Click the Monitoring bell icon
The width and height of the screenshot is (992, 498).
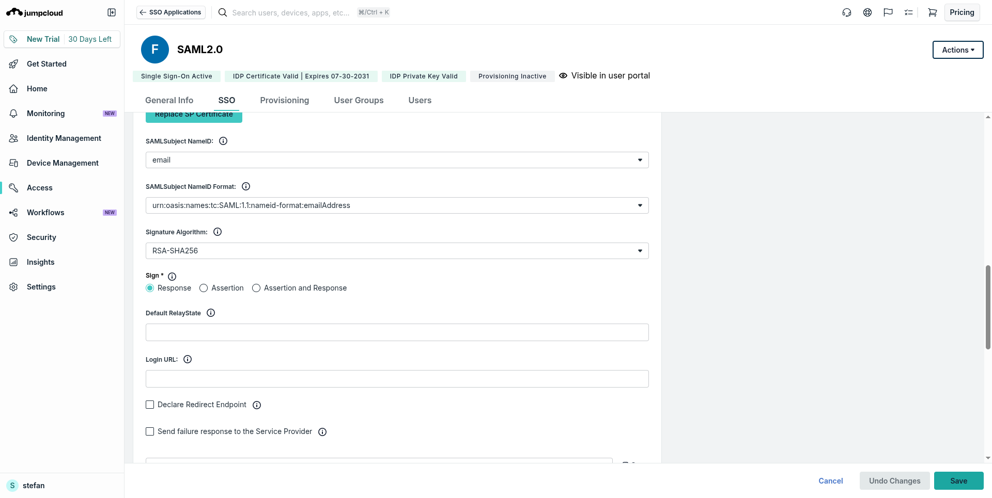click(13, 114)
